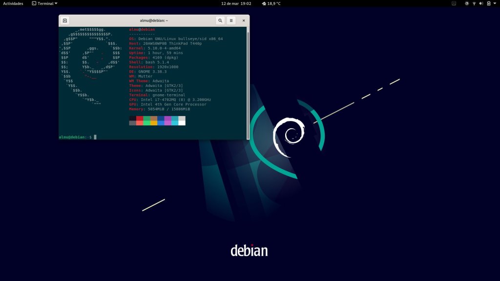500x281 pixels.
Task: Click the terminal title almu@debian: ~
Action: [153, 20]
